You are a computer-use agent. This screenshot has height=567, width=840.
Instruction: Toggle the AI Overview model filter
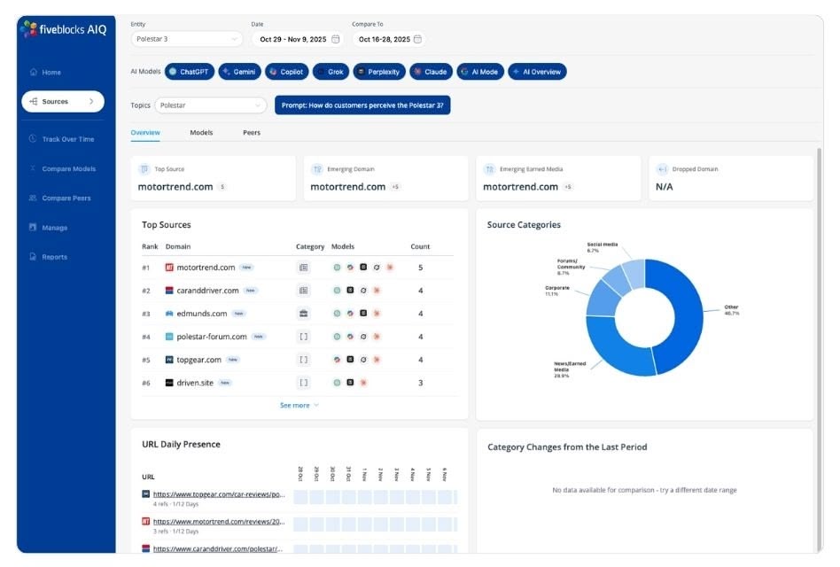pos(537,72)
